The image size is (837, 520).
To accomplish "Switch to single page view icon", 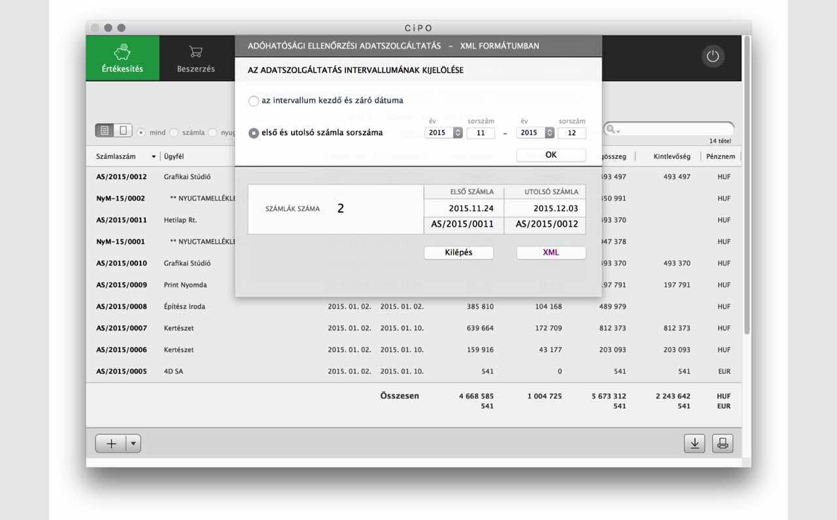I will pos(123,131).
